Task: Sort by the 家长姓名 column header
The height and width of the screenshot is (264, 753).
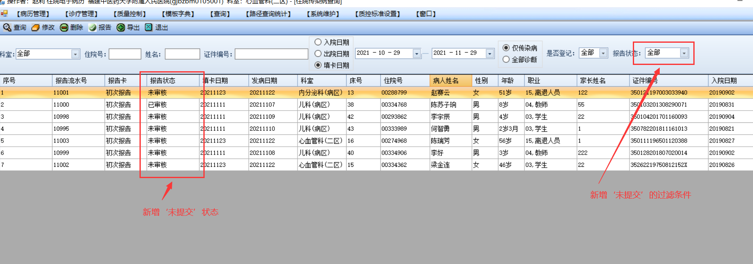Action: 603,80
